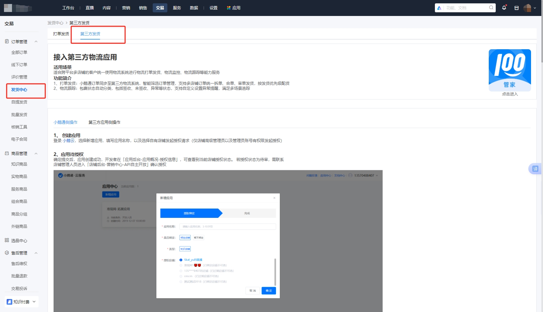Collapse the 售后管理 sidebar group
Image resolution: width=543 pixels, height=312 pixels.
[36, 253]
